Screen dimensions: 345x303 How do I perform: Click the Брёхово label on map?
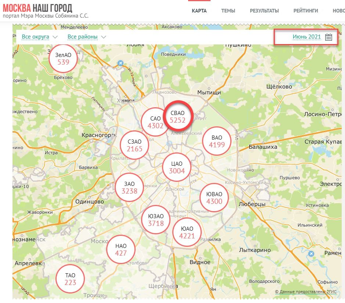click(63, 77)
